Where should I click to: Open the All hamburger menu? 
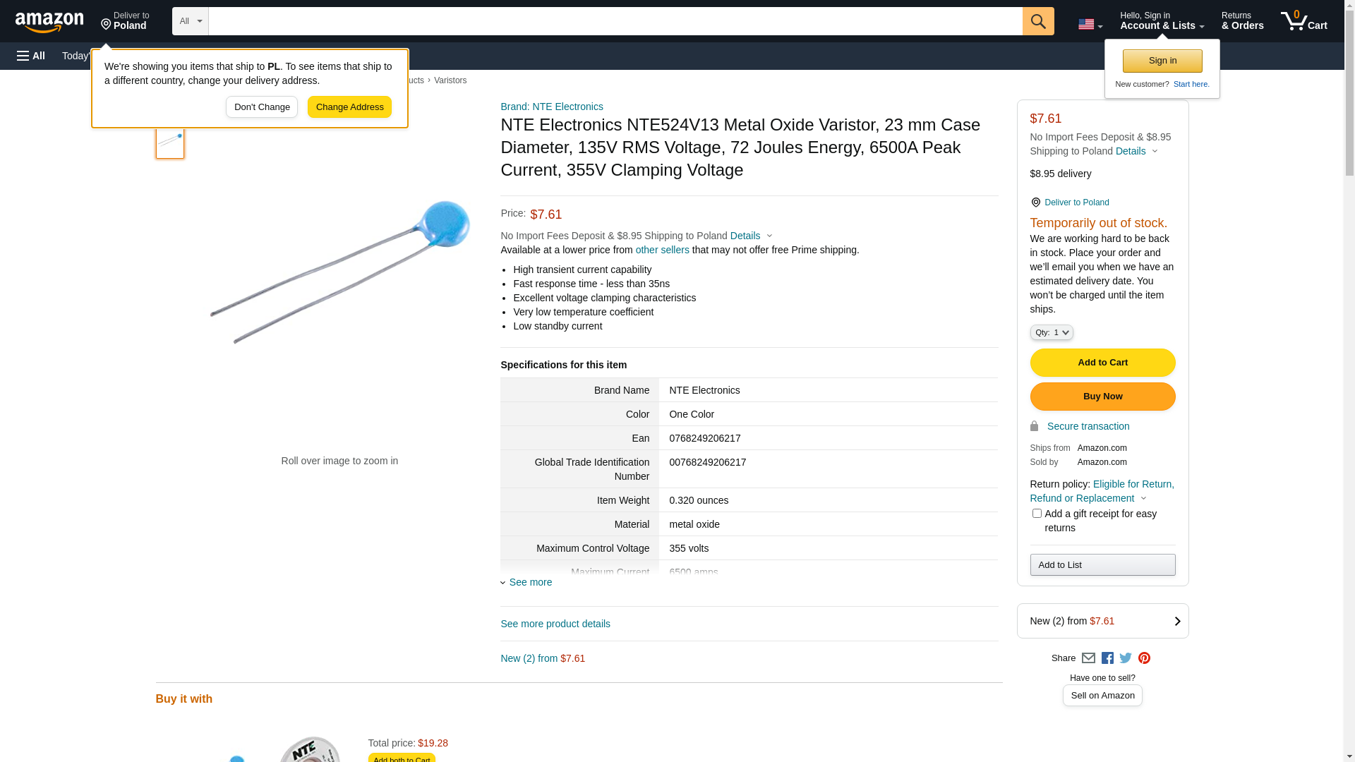[31, 56]
